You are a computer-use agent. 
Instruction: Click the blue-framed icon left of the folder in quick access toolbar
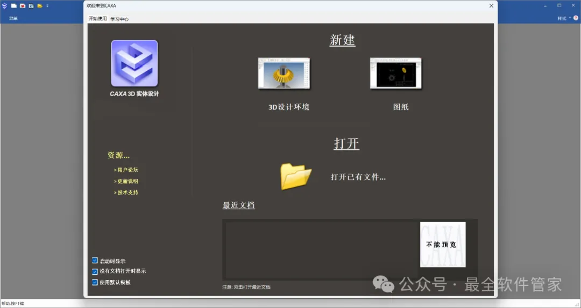point(31,5)
